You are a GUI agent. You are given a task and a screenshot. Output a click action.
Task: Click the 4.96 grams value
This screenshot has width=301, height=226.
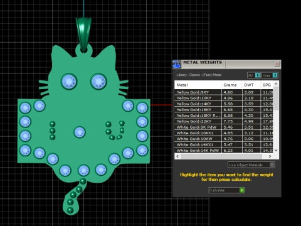pos(228,98)
